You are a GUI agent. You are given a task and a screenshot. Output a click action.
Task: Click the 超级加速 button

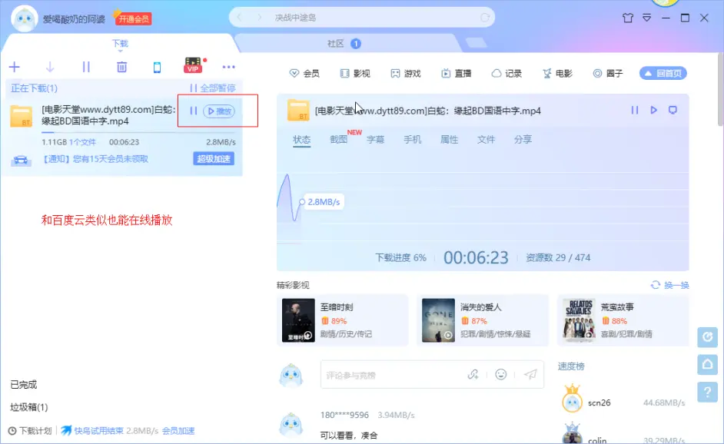[214, 159]
